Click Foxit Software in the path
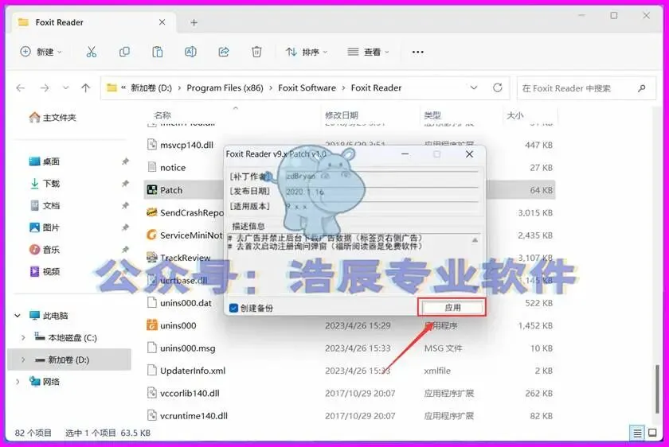This screenshot has height=447, width=669. tap(307, 87)
